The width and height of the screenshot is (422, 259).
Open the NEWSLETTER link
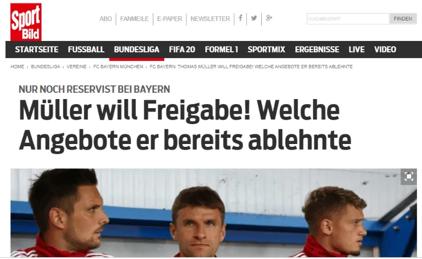(210, 19)
